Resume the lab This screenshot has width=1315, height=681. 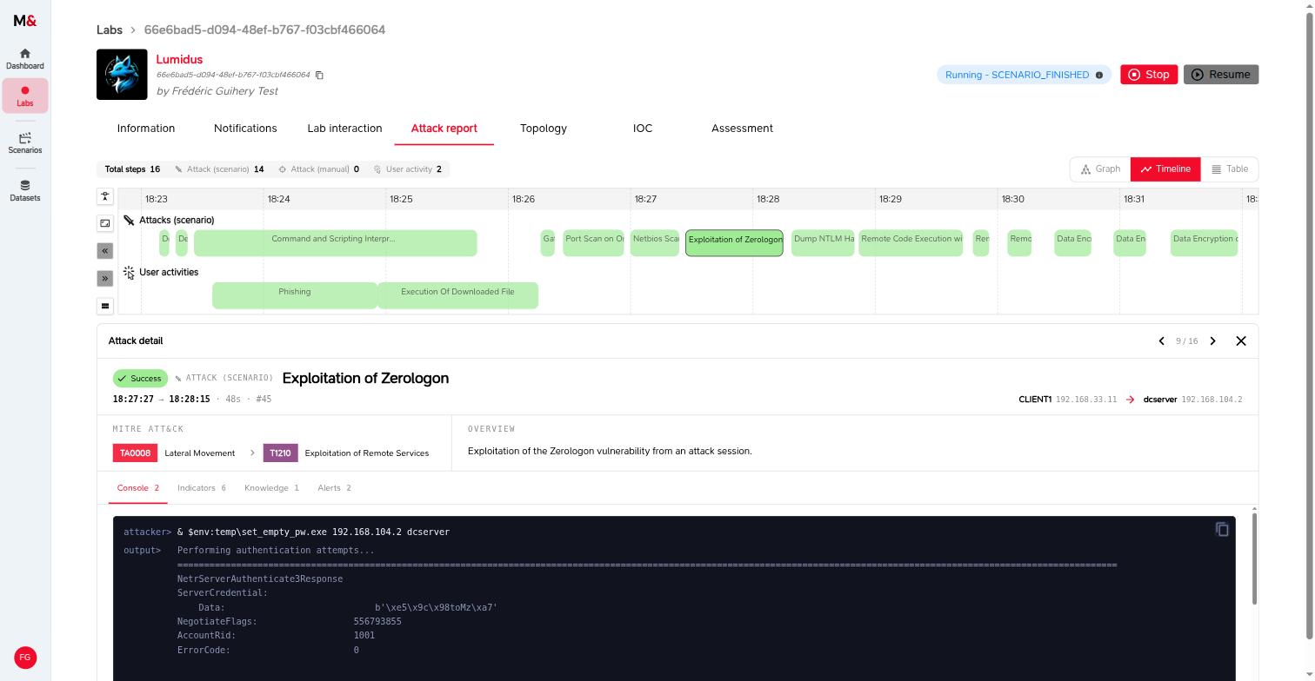pyautogui.click(x=1221, y=75)
